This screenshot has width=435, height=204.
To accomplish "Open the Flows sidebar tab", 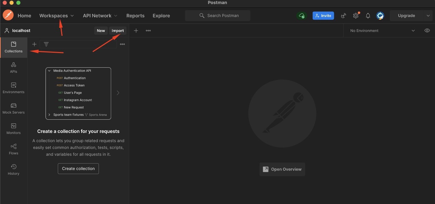I will pos(14,149).
